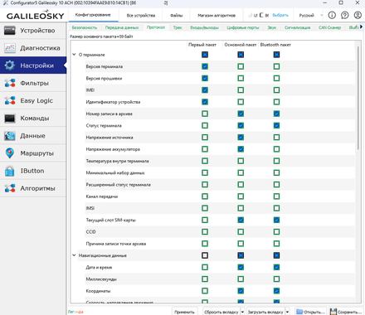
Task: Click the Сбросить вкладку button
Action: pos(221,312)
